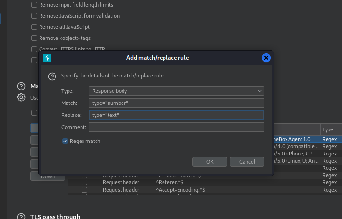
Task: Expand the Type combo box arrow
Action: pyautogui.click(x=260, y=91)
